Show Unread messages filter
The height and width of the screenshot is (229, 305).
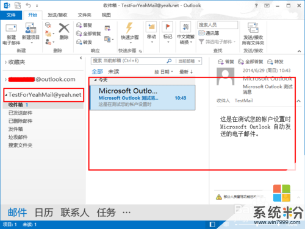[113, 71]
